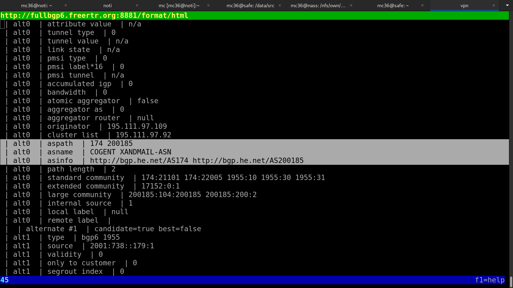Click the originator 195.111.97.109 value
Viewport: 513px width, 288px height.
pos(137,126)
